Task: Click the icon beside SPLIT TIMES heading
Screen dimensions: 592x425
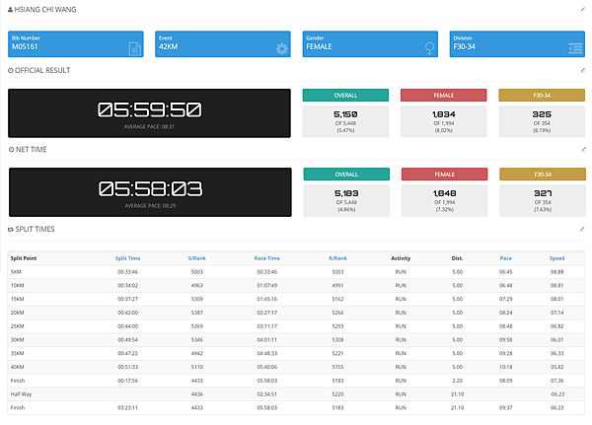Action: (11, 229)
